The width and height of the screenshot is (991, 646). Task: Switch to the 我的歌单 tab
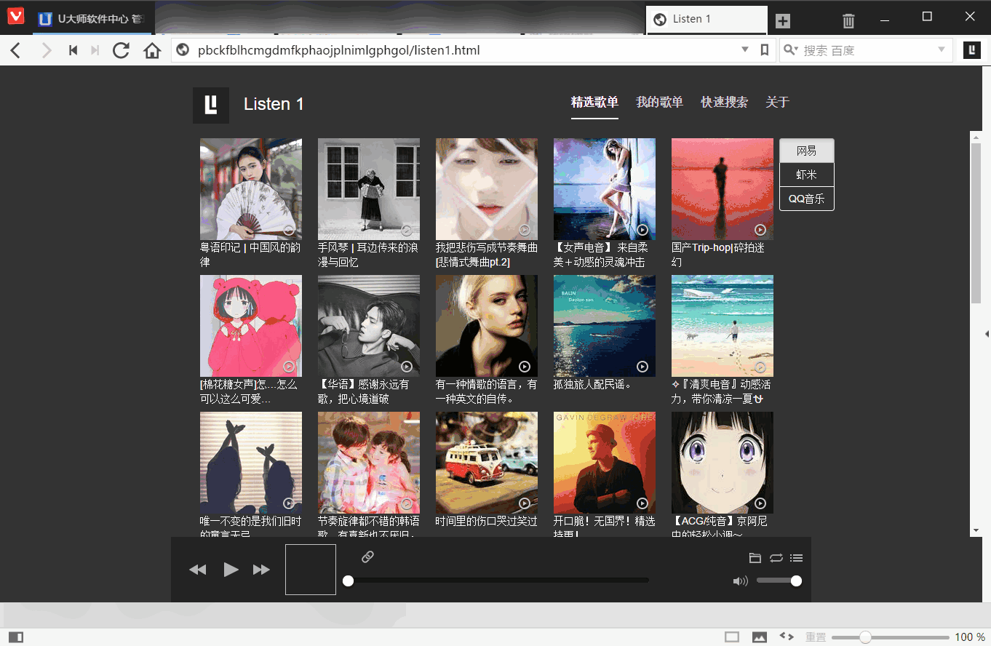pos(659,103)
